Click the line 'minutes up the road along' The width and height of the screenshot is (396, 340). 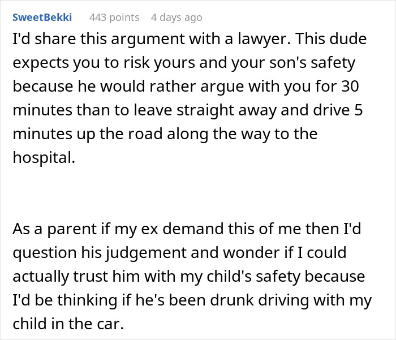point(164,135)
